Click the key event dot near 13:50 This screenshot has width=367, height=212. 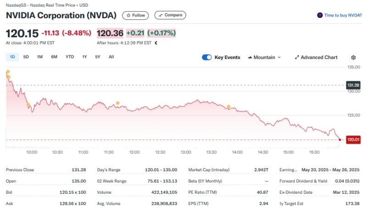(228, 107)
